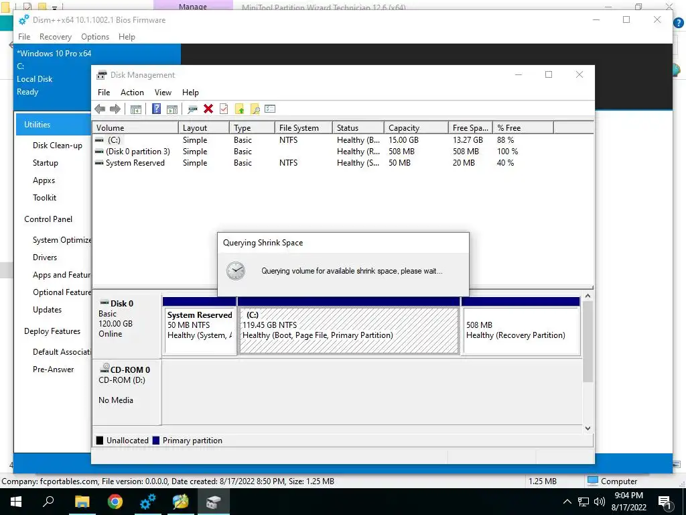Open the blue Help question-mark toolbar icon

156,109
